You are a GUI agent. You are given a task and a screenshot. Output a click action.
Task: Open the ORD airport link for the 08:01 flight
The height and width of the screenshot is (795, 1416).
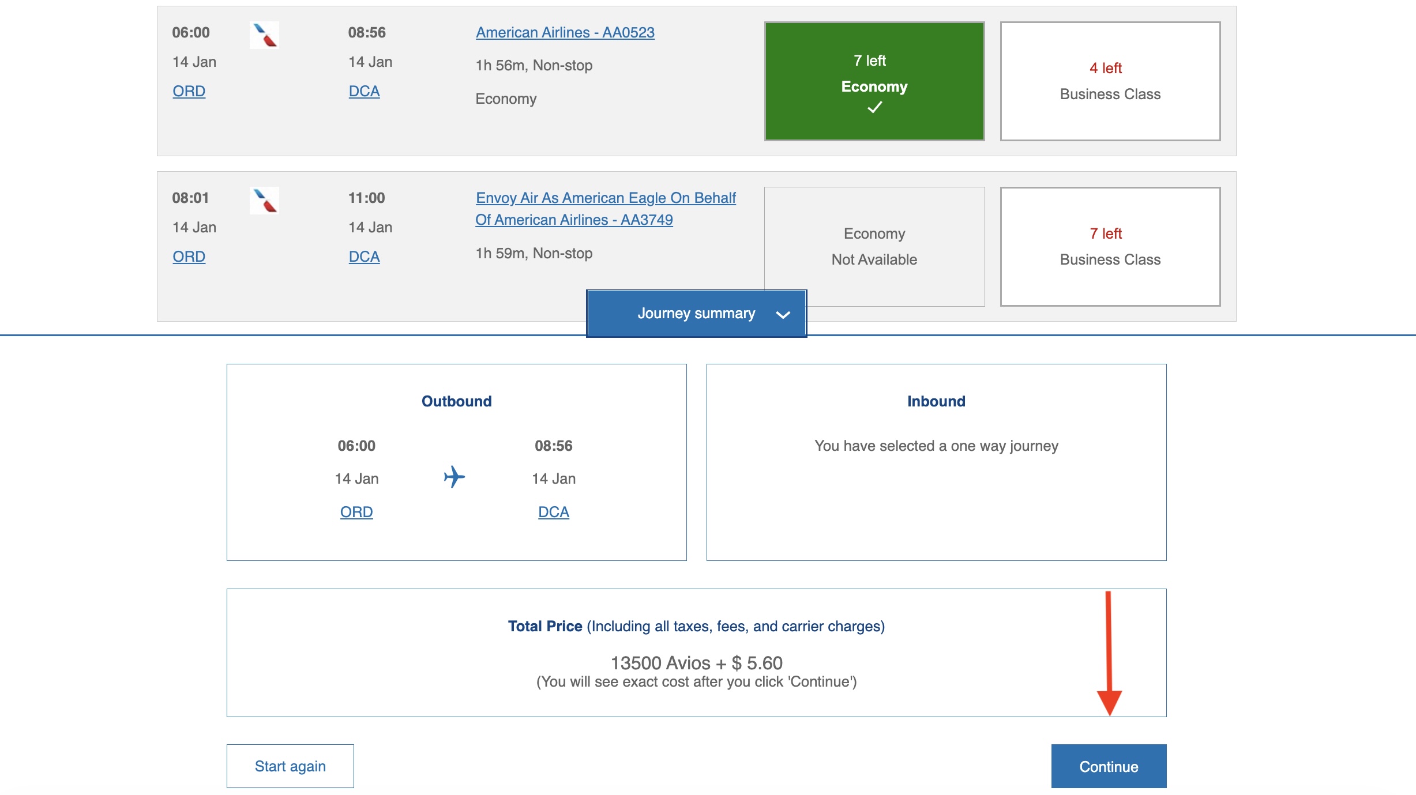click(189, 257)
